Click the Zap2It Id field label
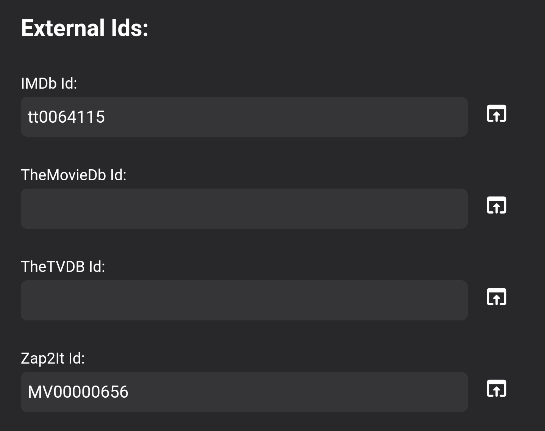Screen dimensions: 545x431 pos(53,358)
